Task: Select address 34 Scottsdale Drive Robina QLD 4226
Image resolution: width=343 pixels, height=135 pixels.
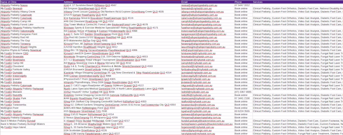Action: pyautogui.click(x=122, y=130)
